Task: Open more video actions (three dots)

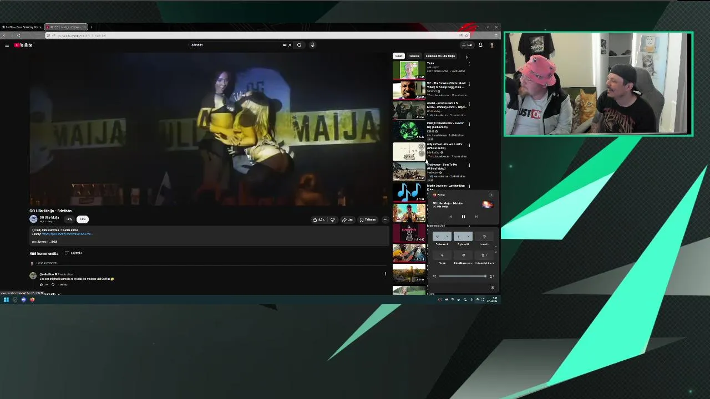Action: tap(385, 219)
